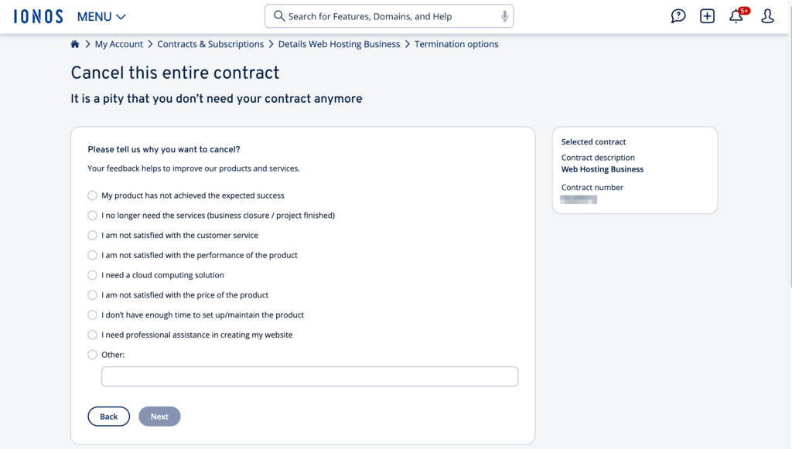Open the account icon
This screenshot has width=792, height=449.
tap(766, 15)
